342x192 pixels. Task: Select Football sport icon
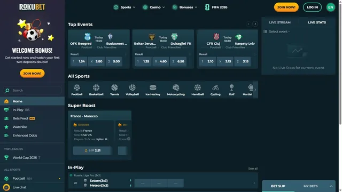coord(77,90)
